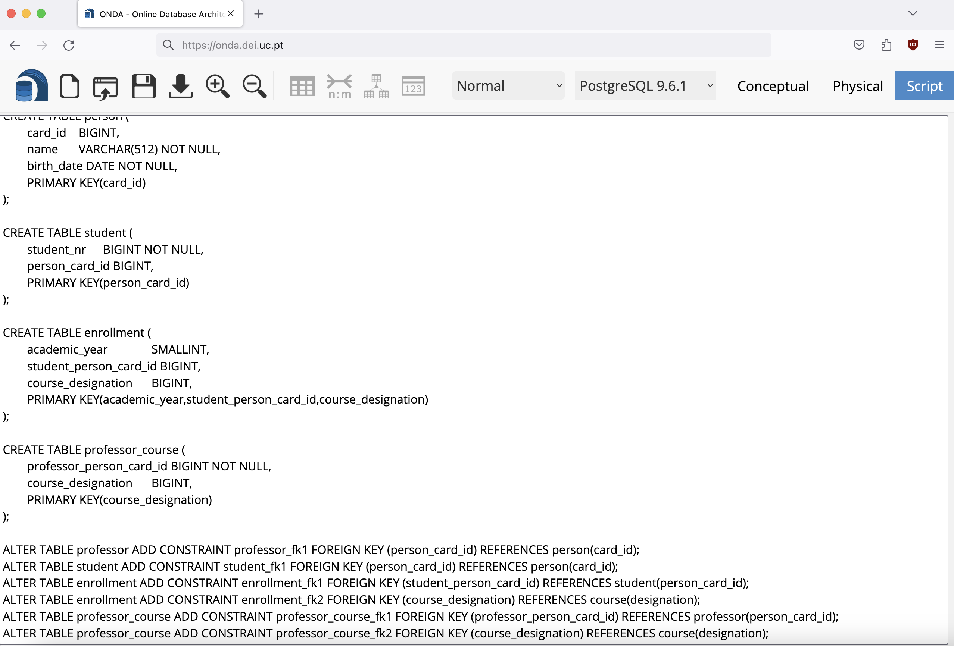Open the Normal mode dropdown
The width and height of the screenshot is (954, 646).
coord(508,86)
